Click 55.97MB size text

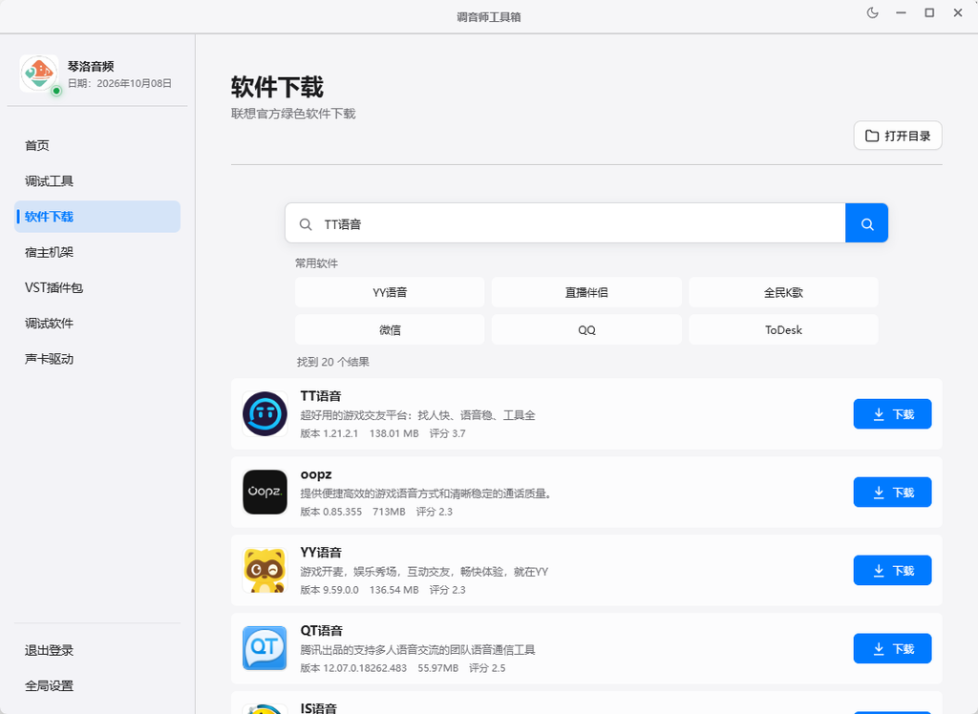pos(437,668)
